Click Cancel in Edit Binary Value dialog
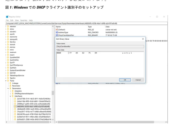The width and height of the screenshot is (171, 124). pos(138,80)
